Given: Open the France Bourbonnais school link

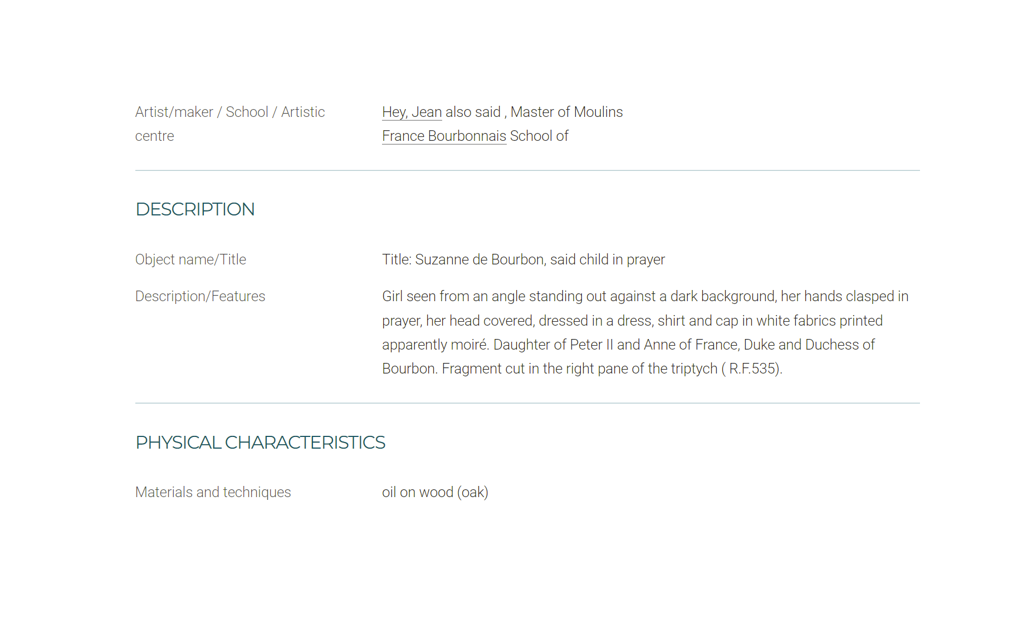Looking at the screenshot, I should click(x=444, y=136).
